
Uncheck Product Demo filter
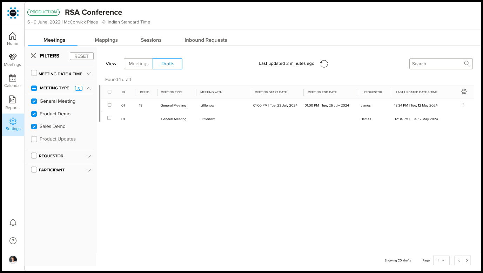pos(34,114)
